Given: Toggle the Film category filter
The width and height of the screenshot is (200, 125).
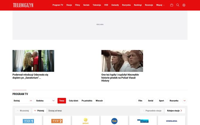Looking at the screenshot, I should [x=140, y=101].
